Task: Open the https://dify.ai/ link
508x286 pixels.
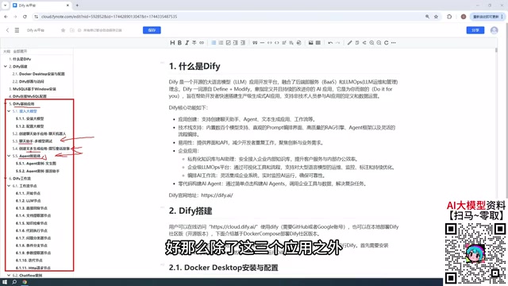Action: tap(217, 195)
